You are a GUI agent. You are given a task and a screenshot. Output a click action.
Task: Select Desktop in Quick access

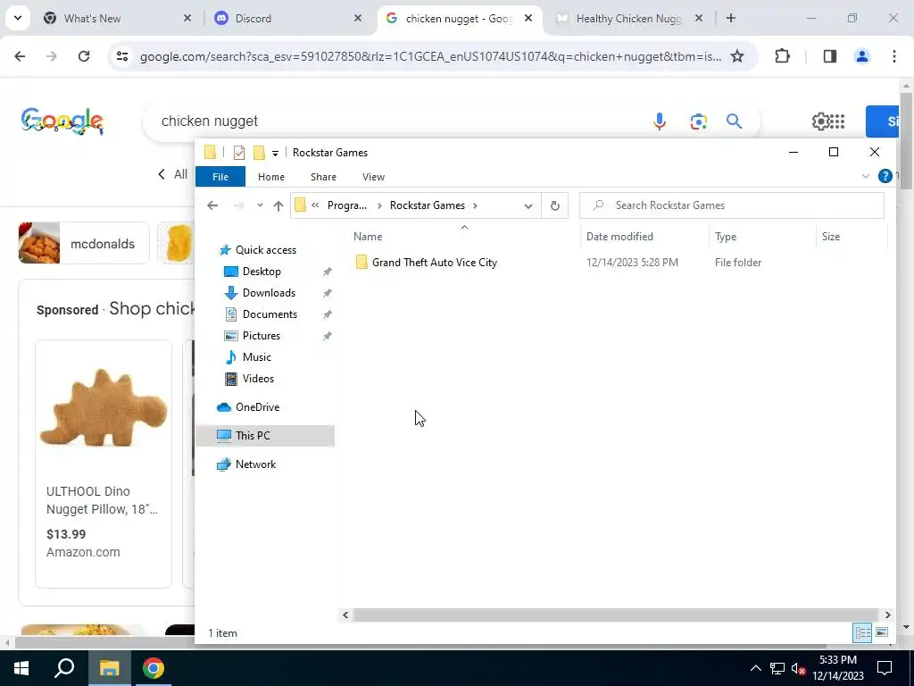pos(262,272)
